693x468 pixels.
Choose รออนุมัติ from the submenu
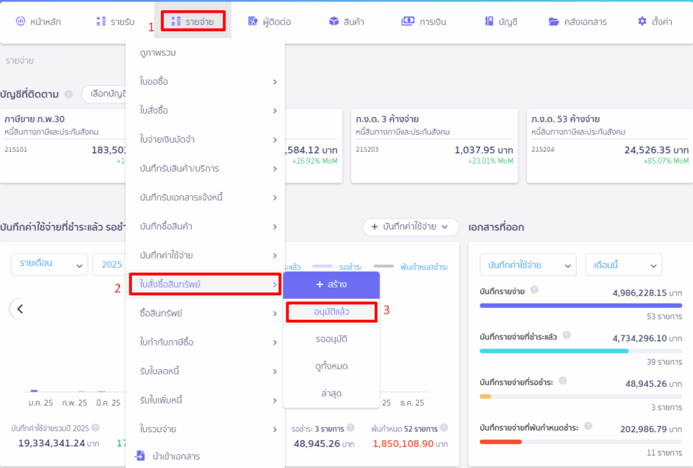point(331,338)
